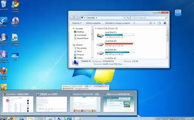The height and width of the screenshot is (120, 194).
Task: Launch UltraISO desktop shortcut
Action: click(x=15, y=22)
